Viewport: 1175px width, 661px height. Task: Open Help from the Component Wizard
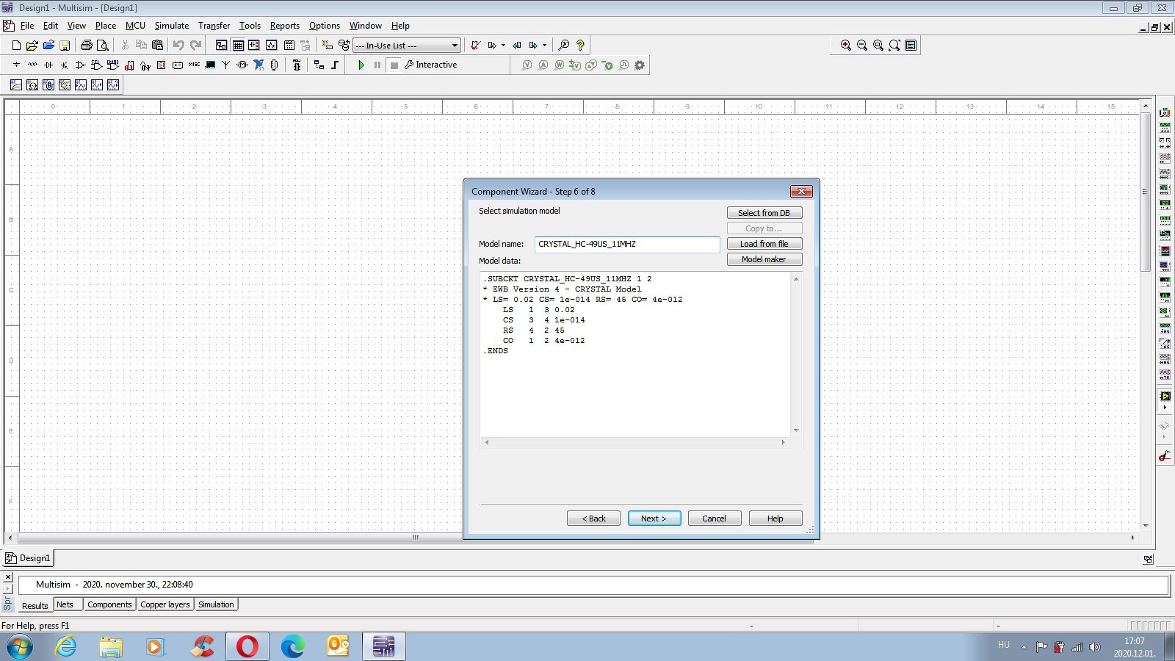click(775, 519)
